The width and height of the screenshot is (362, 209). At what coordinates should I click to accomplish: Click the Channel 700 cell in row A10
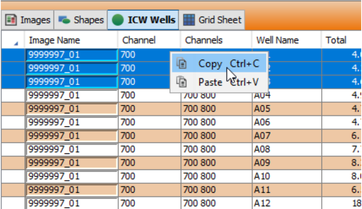pos(150,176)
